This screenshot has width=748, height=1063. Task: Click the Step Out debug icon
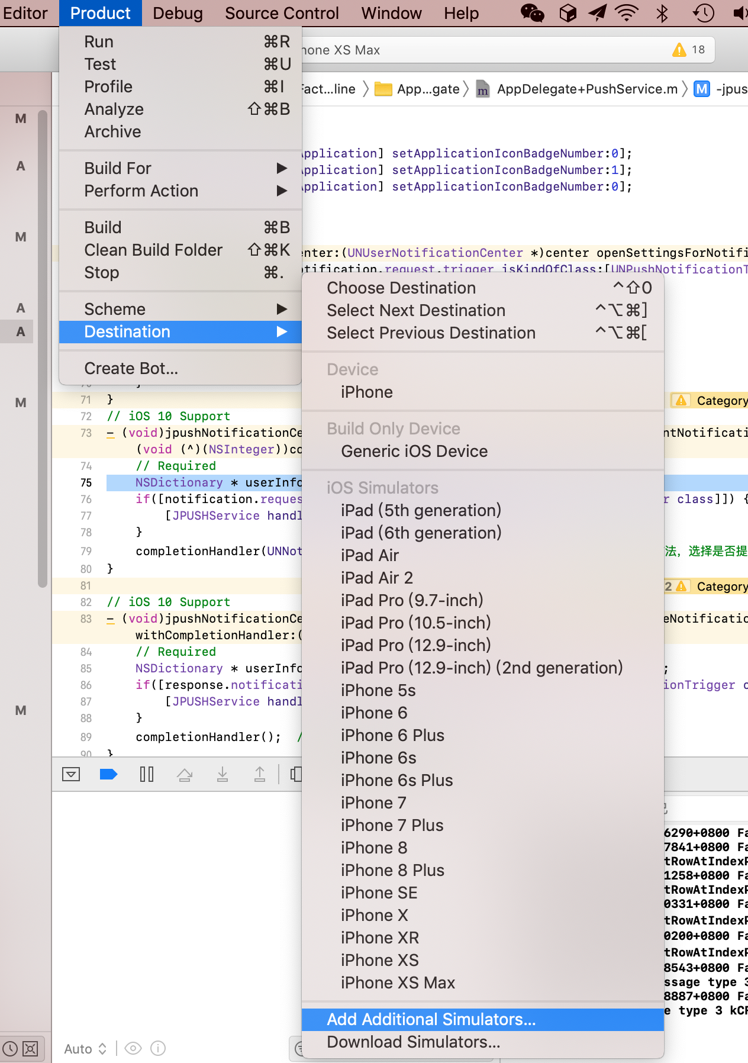click(x=260, y=774)
